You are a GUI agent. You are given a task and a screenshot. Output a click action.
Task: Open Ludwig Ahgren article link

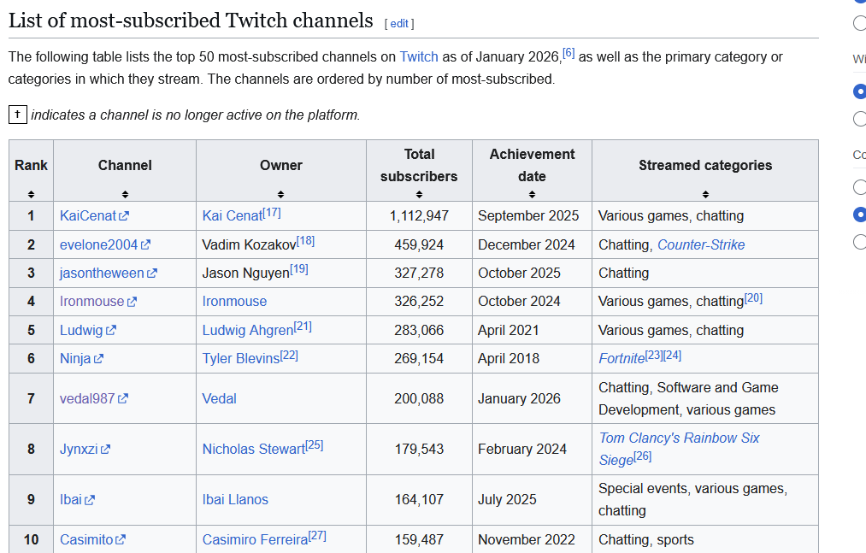click(247, 331)
